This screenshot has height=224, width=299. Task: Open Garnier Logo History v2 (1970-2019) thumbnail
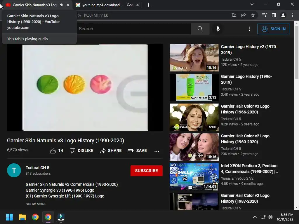194,58
